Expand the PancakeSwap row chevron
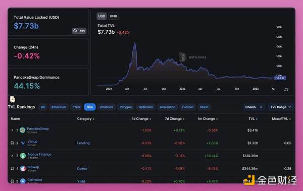Viewport: 303px width, 191px height. pyautogui.click(x=12, y=130)
